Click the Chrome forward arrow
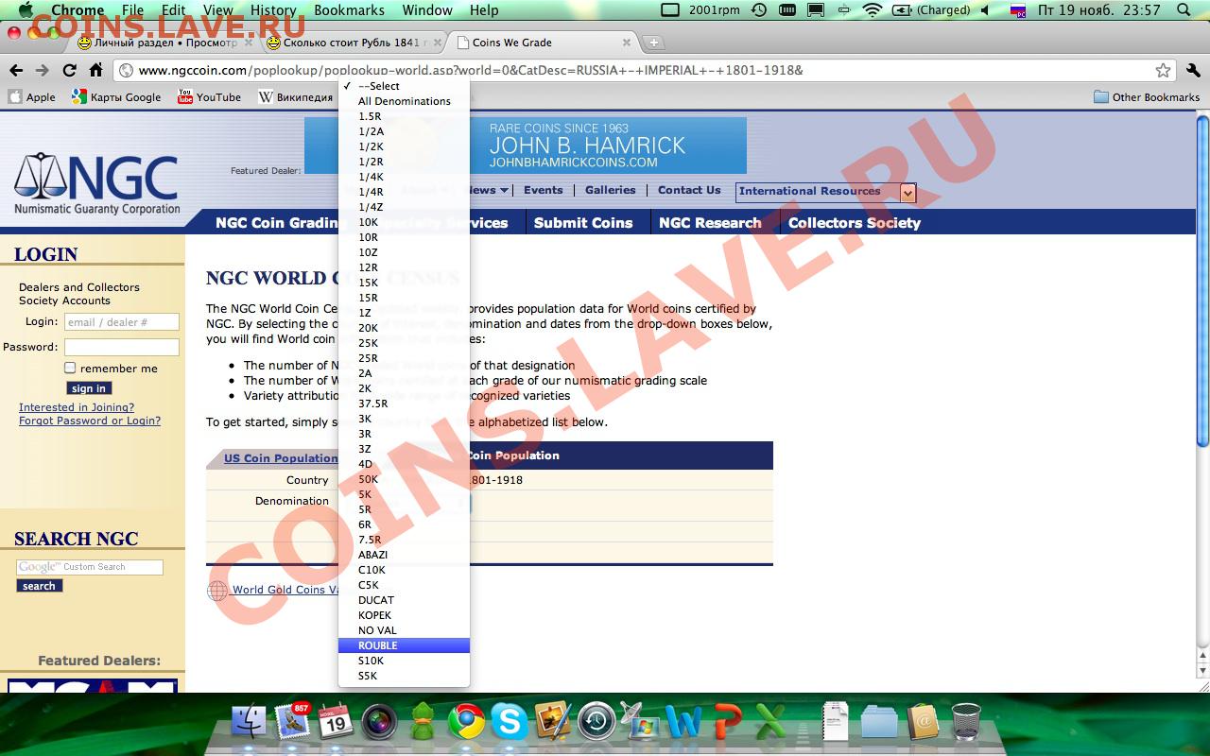The width and height of the screenshot is (1210, 756). [42, 71]
